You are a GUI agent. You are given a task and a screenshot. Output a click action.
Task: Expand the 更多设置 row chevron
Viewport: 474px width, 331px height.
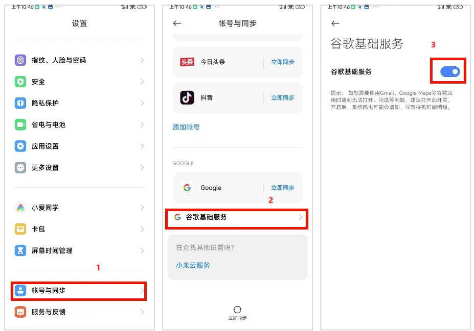(142, 168)
